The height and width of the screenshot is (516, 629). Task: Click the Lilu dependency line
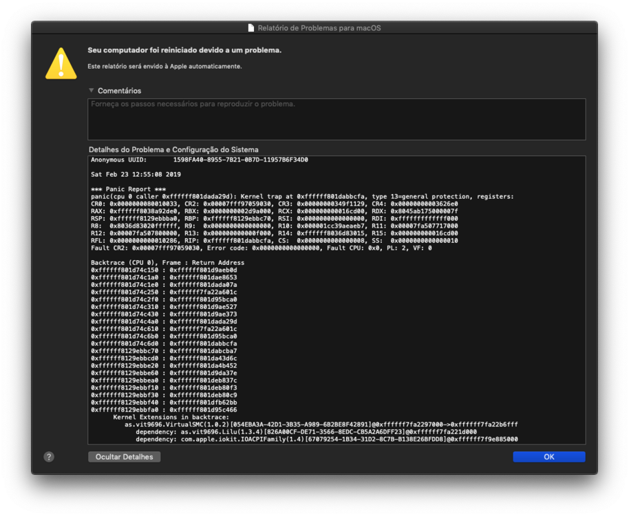pos(306,432)
